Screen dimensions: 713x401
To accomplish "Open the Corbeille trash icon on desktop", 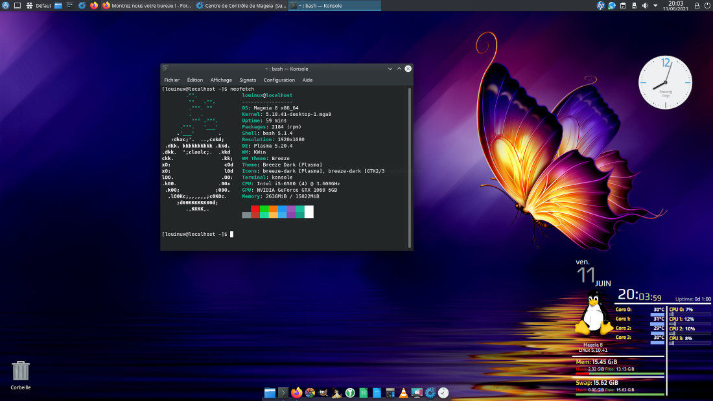I will click(21, 376).
